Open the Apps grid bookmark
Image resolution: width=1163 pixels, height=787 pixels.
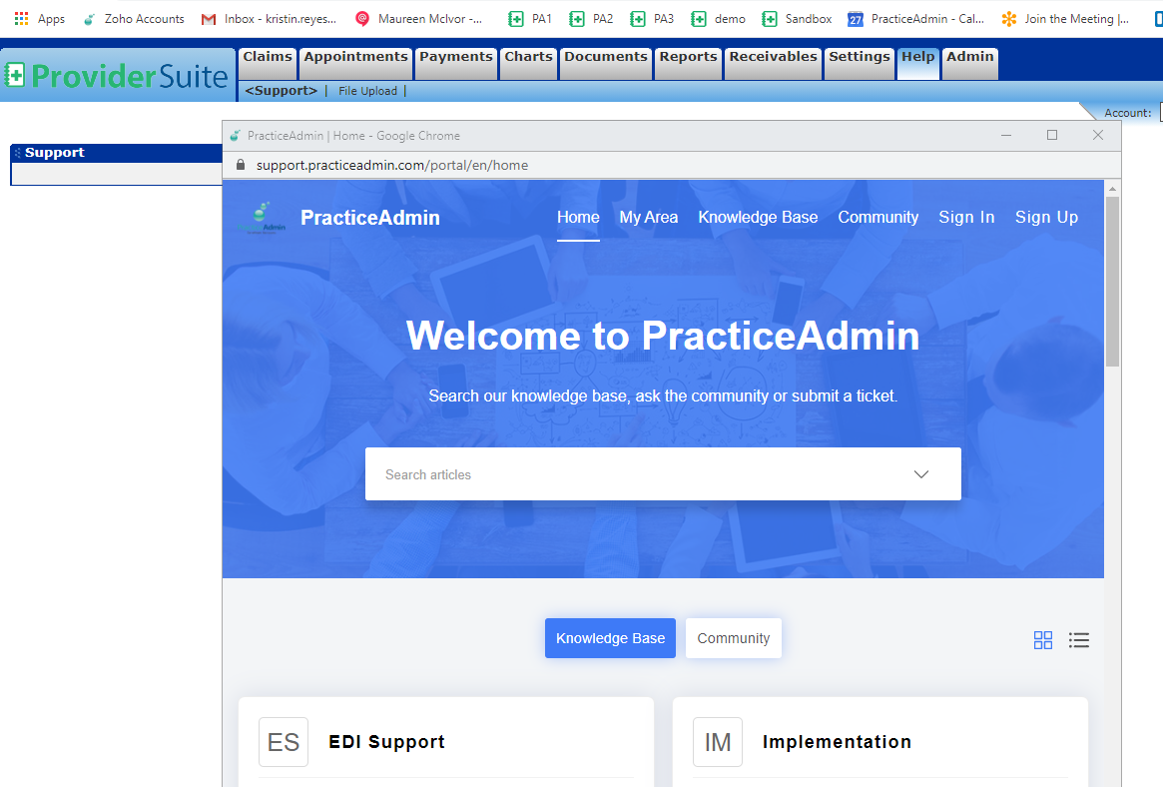39,19
